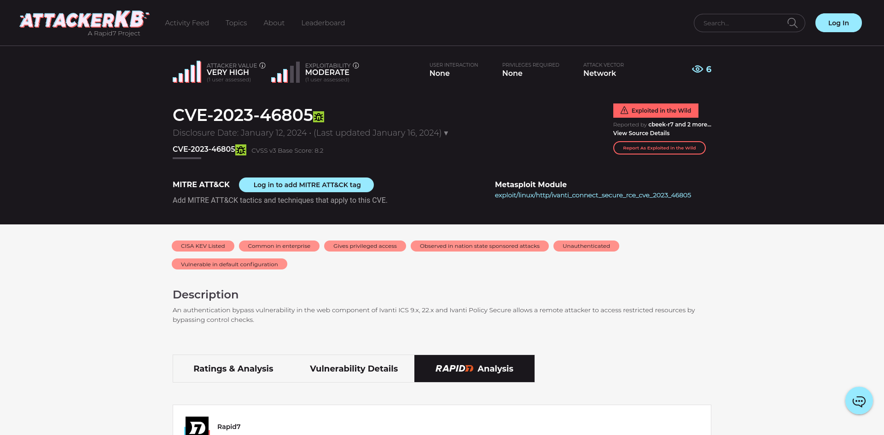Open the Topics menu
Viewport: 884px width, 435px height.
(236, 23)
